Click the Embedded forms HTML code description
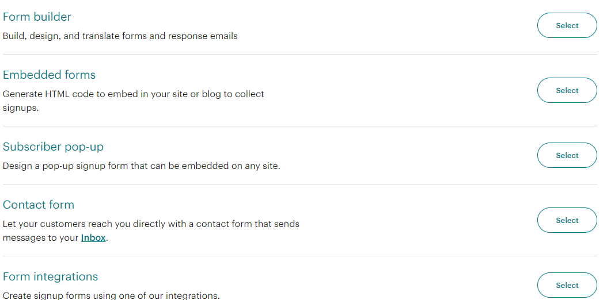This screenshot has height=300, width=607. tap(133, 94)
